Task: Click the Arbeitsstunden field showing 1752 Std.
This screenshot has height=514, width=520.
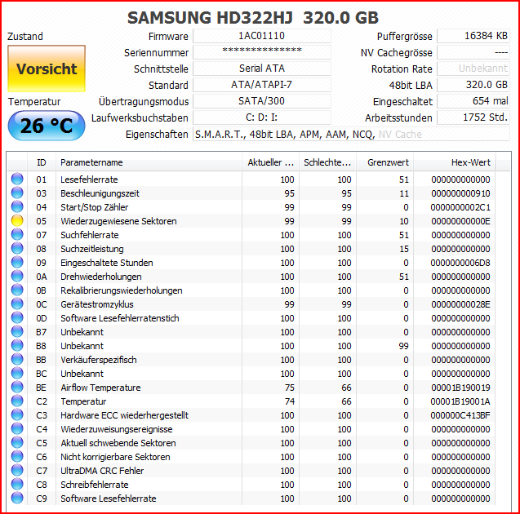Action: coord(473,117)
